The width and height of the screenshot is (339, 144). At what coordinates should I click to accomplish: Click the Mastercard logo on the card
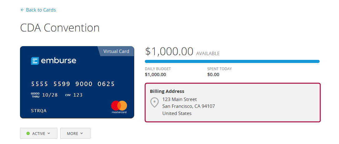click(119, 106)
